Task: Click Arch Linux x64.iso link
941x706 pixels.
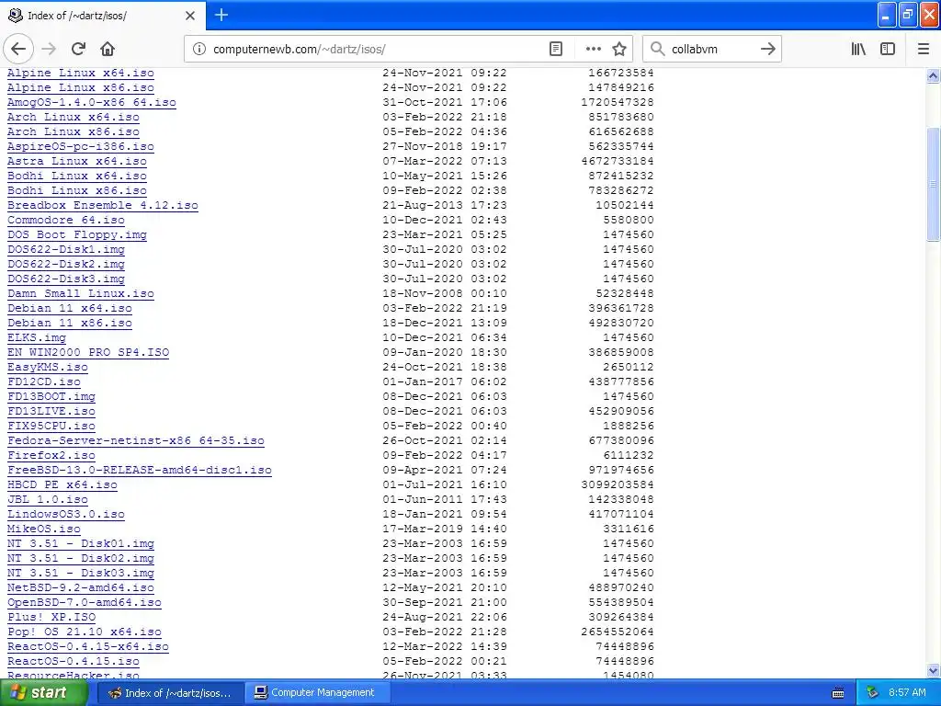Action: (x=74, y=117)
